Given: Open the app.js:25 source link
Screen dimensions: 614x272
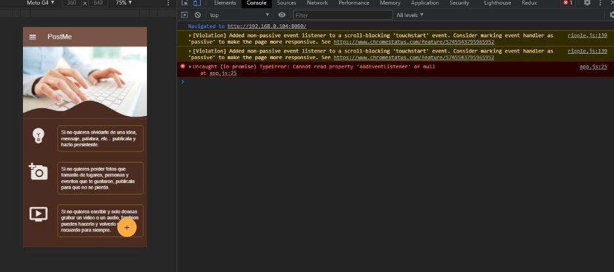Looking at the screenshot, I should click(593, 67).
